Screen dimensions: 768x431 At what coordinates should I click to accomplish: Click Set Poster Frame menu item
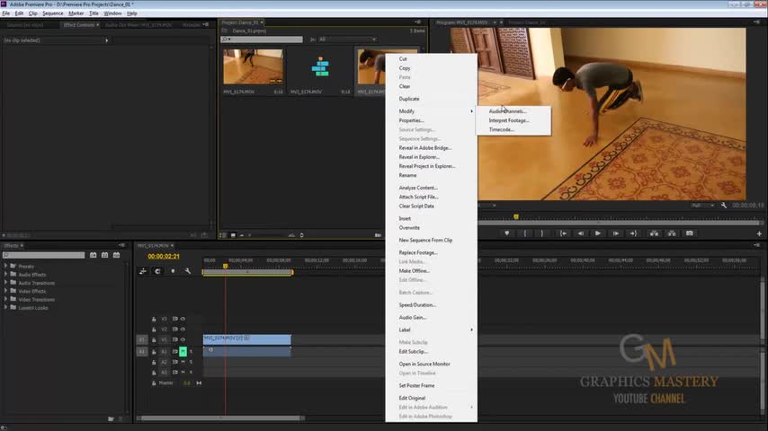point(416,385)
